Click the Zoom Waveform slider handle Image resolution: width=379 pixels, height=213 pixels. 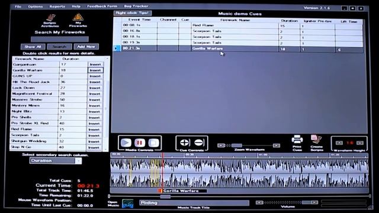click(237, 146)
